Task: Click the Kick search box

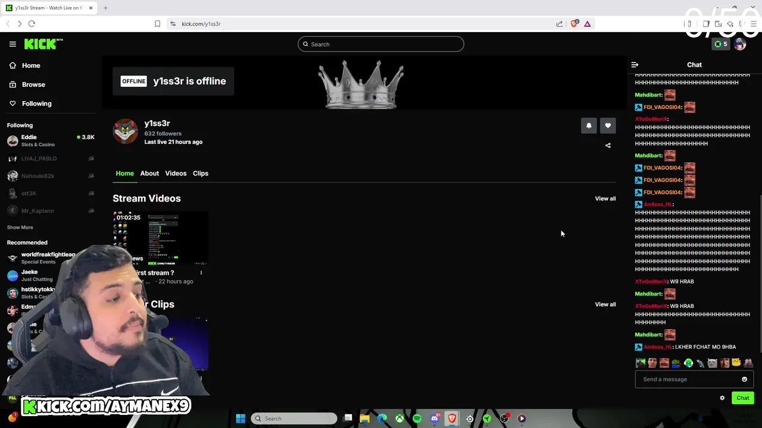Action: click(x=381, y=44)
